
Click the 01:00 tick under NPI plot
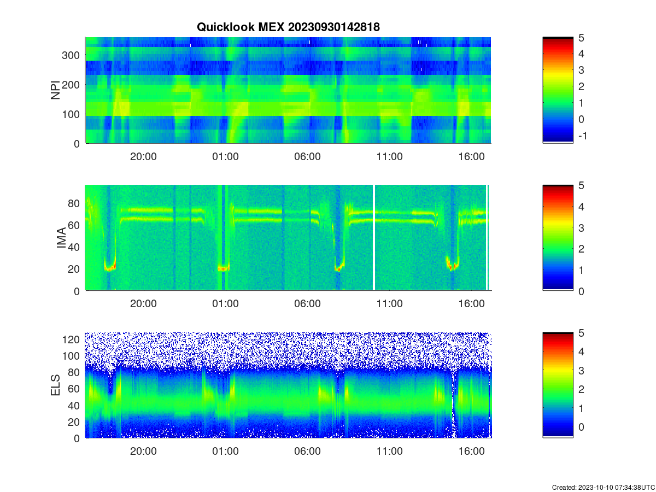(225, 156)
